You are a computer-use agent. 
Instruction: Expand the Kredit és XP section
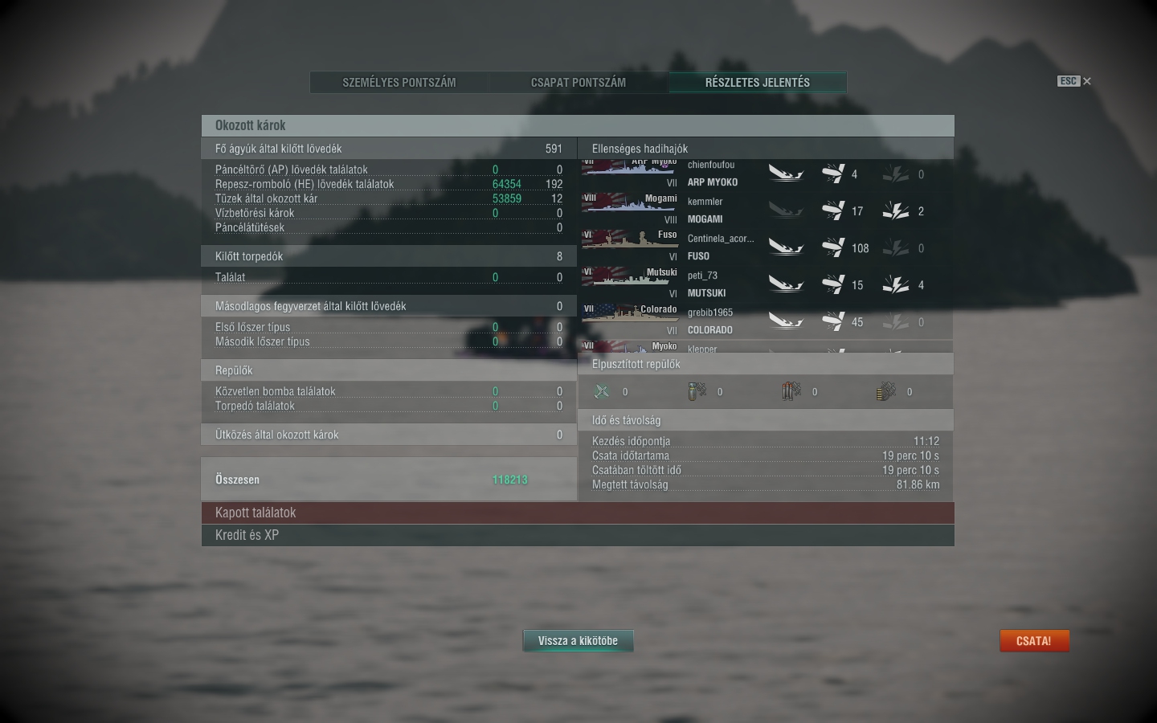point(578,535)
